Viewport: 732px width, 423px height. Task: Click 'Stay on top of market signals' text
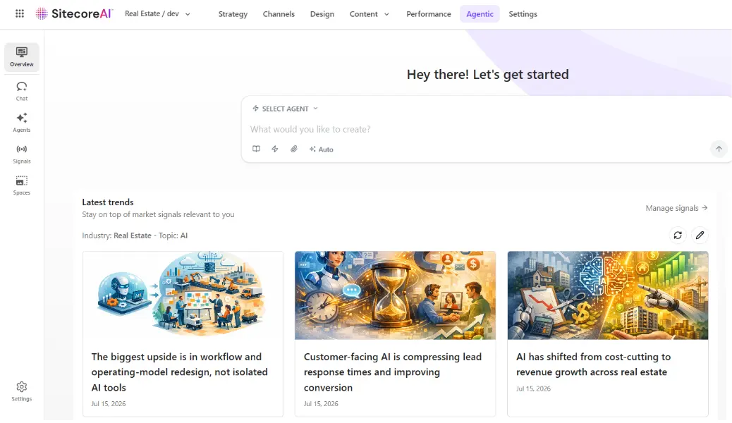[x=158, y=214]
